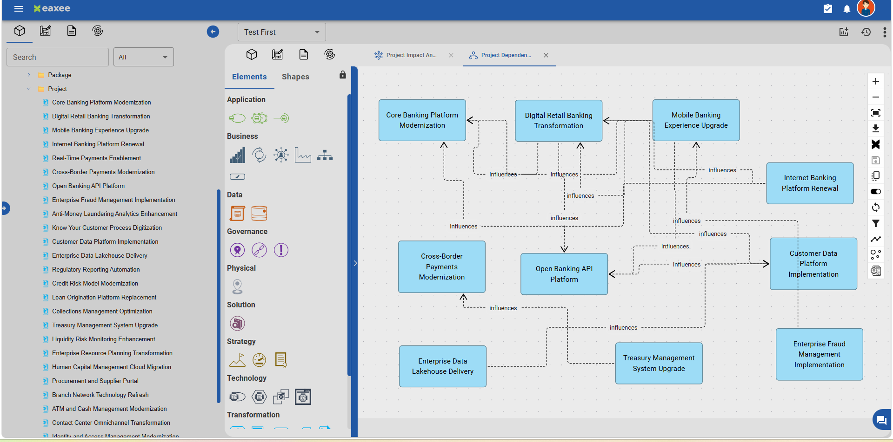The image size is (893, 442).
Task: Click the save icon in canvas toolbar
Action: (876, 160)
